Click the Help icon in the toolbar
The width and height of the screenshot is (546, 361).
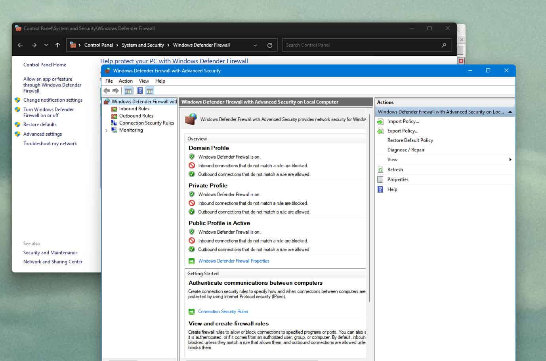tap(140, 91)
